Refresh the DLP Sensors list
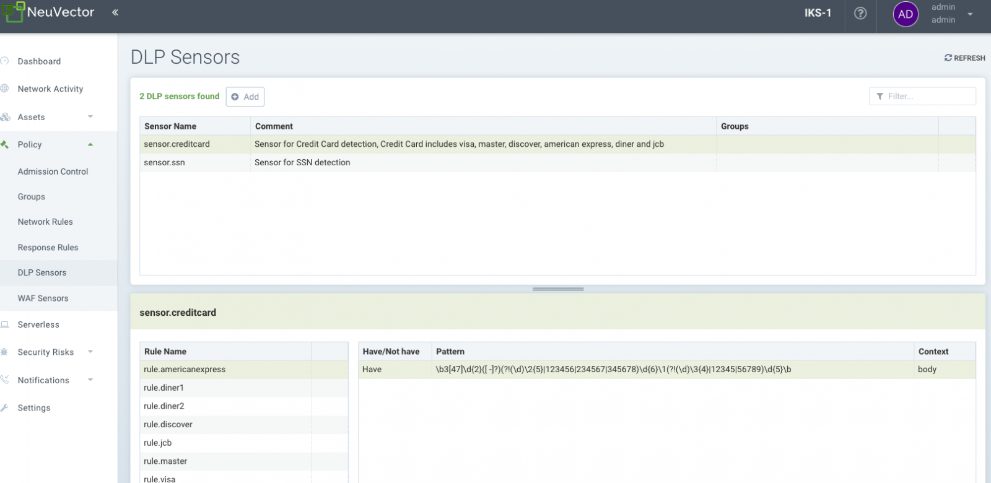 (x=964, y=58)
